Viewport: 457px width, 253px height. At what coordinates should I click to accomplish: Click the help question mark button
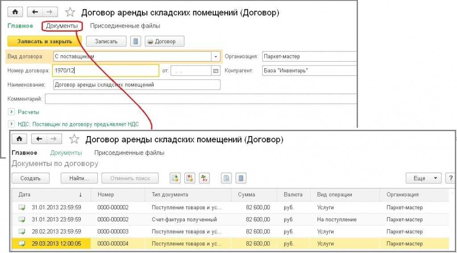pyautogui.click(x=450, y=178)
